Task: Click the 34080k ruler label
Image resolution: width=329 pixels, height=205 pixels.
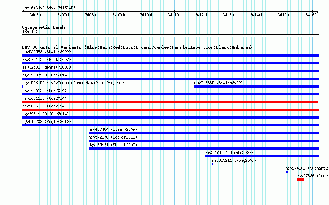Action: pyautogui.click(x=91, y=15)
